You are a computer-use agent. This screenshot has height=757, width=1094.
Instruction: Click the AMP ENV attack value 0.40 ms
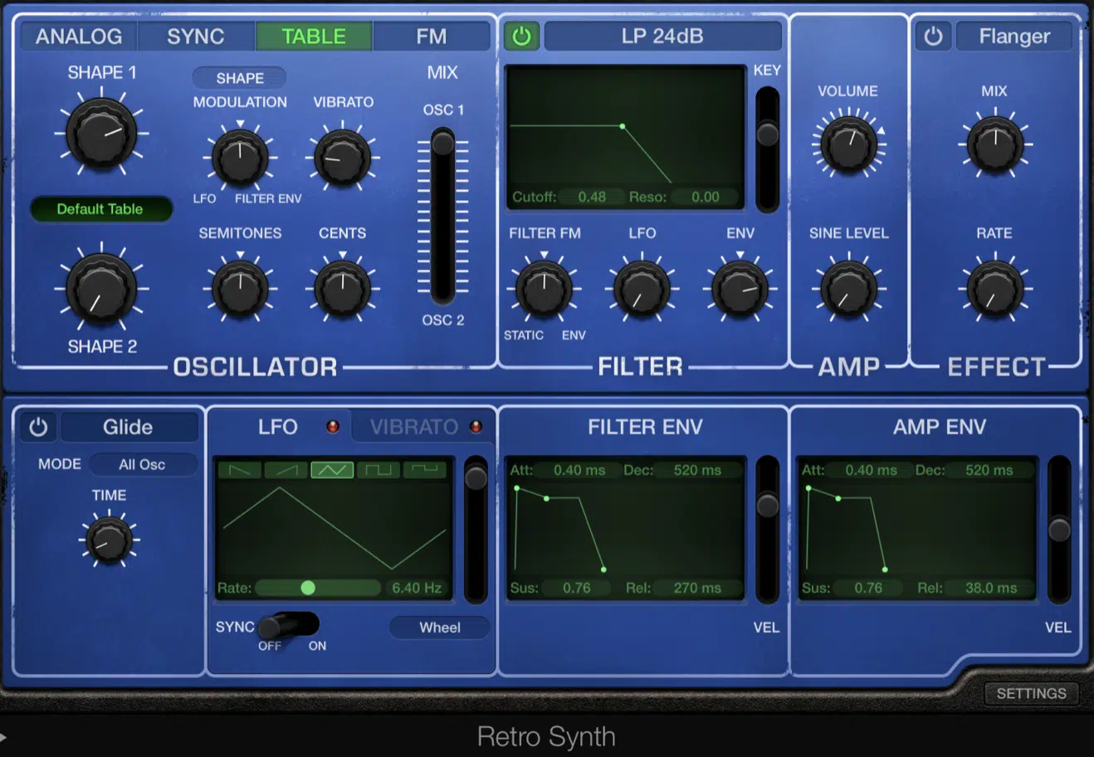(x=871, y=470)
